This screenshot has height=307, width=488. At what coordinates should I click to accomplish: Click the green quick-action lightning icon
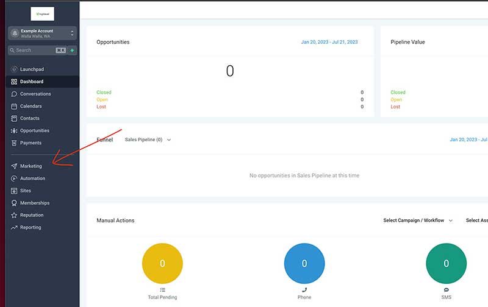[72, 51]
